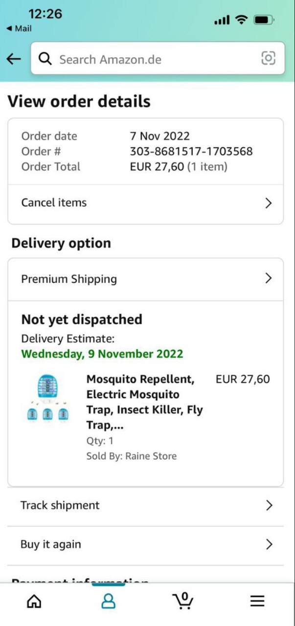
Task: Expand Premium Shipping chevron
Action: coord(268,279)
